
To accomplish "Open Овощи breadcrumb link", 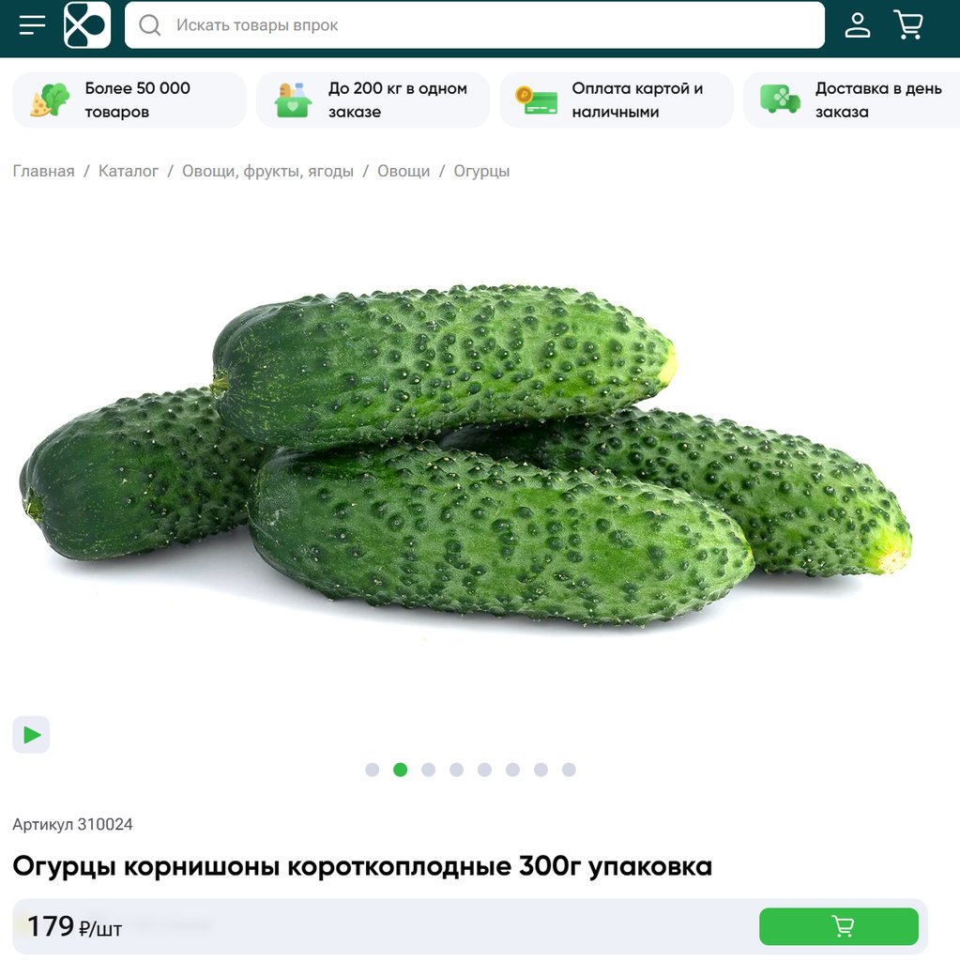I will tap(404, 171).
